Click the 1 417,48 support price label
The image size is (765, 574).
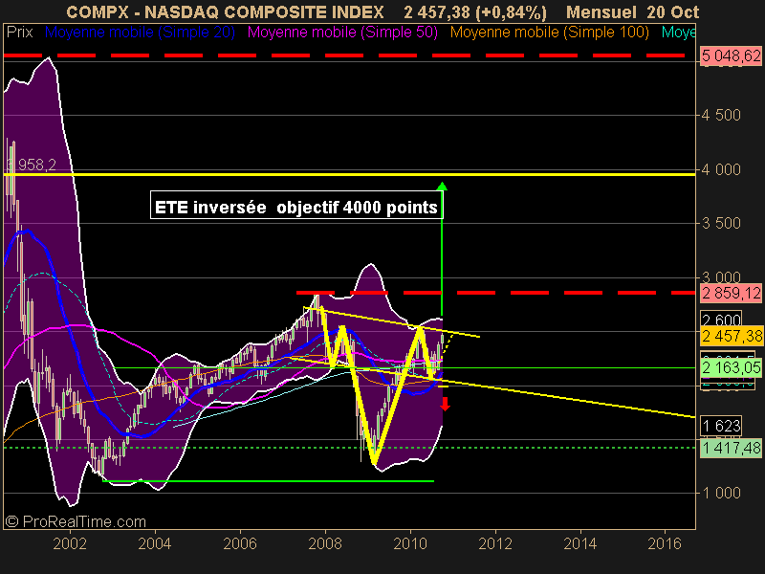[731, 448]
